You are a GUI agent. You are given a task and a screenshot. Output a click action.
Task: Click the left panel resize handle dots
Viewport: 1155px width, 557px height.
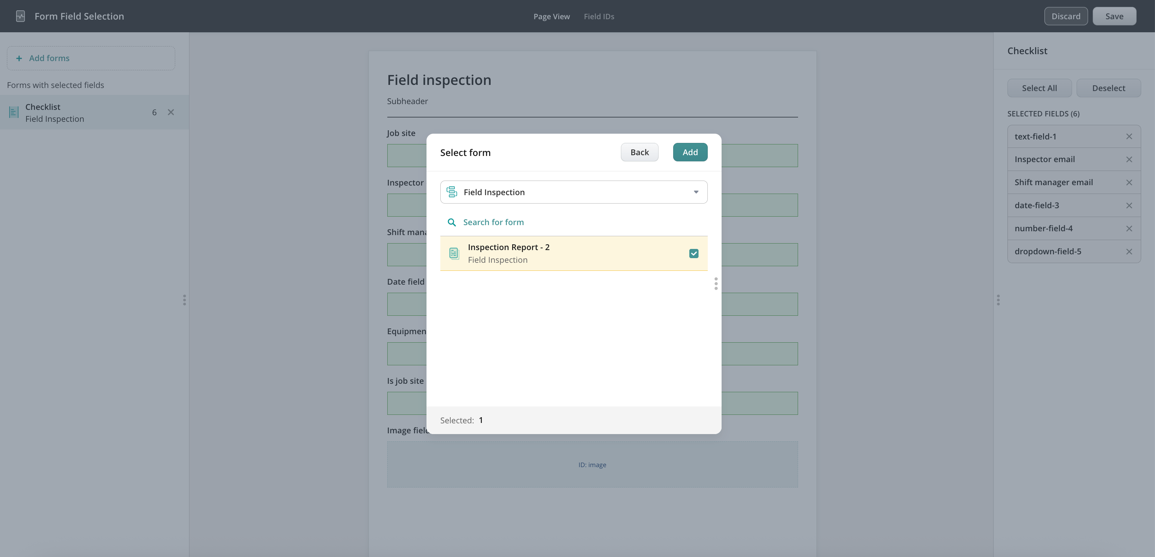pos(184,300)
